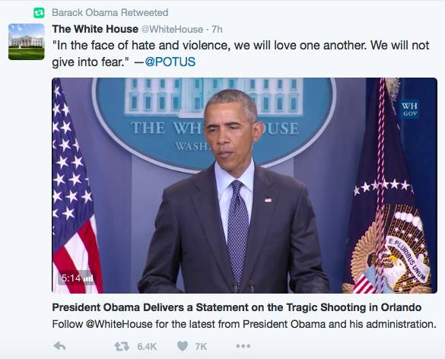Image resolution: width=445 pixels, height=359 pixels.
Task: Visit the @WhiteHouse handle link
Action: (172, 29)
